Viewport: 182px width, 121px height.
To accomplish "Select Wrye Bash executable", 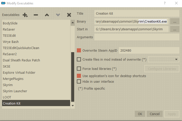I will (x=36, y=42).
